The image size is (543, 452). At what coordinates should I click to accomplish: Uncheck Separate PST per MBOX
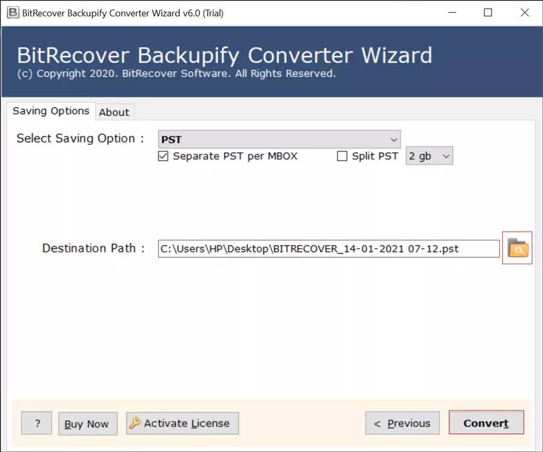163,156
